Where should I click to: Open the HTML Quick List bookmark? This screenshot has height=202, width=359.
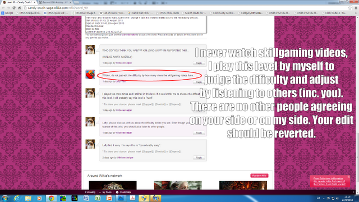click(56, 13)
